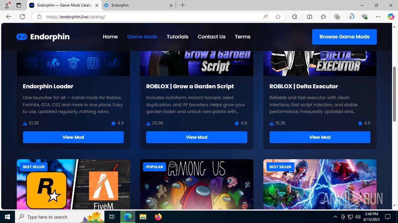The image size is (398, 223).
Task: Open Delta Executor thumbnail image
Action: click(320, 63)
